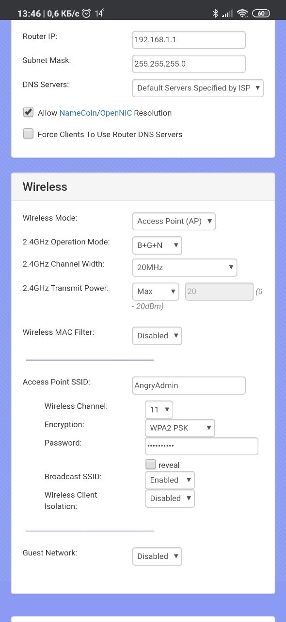Select the Wireless Channel 11 dropdown

159,410
